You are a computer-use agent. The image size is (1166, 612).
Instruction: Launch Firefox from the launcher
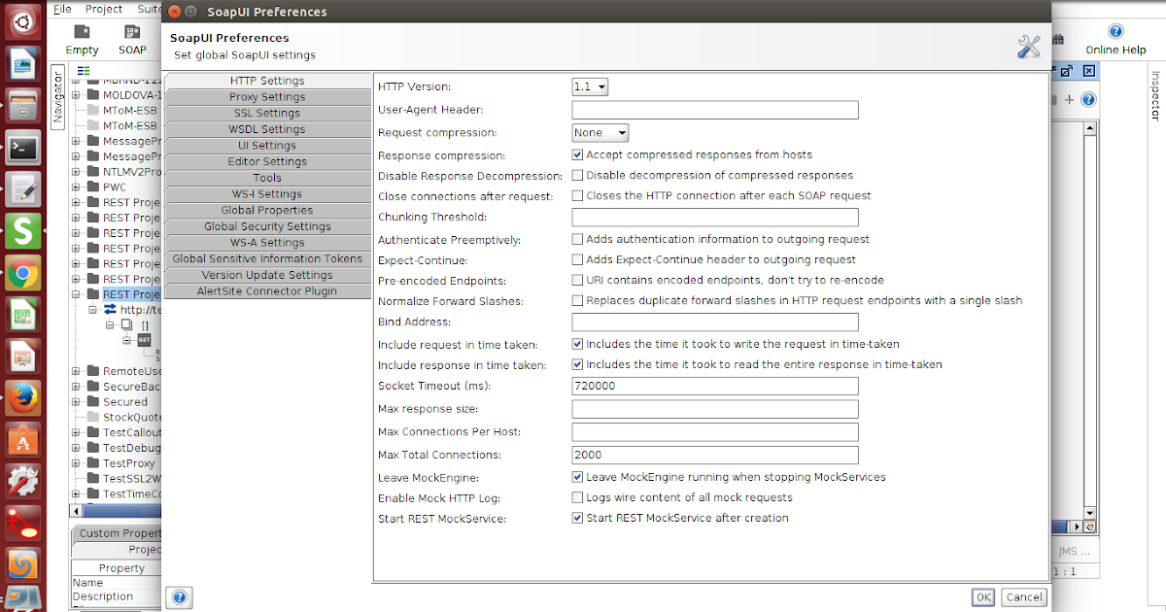pyautogui.click(x=22, y=398)
